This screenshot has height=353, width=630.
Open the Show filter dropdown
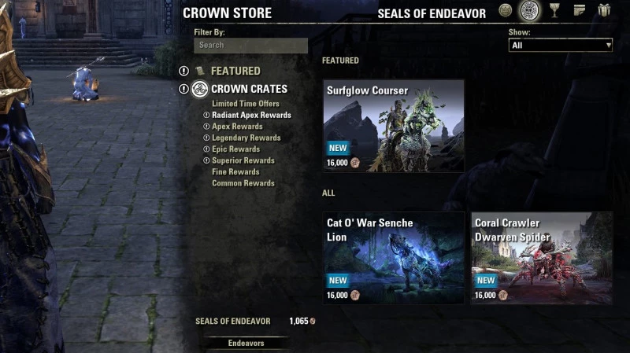coord(561,46)
